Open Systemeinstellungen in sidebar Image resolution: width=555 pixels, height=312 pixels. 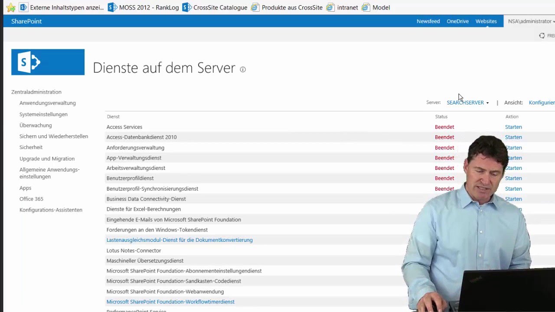[x=43, y=114]
